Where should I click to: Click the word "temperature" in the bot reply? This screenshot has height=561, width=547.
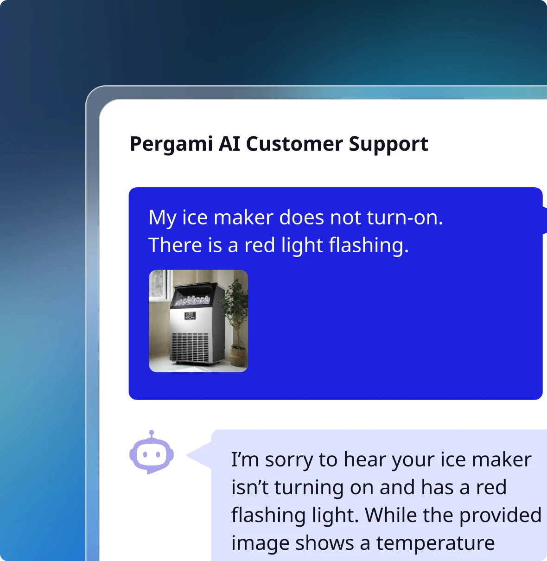[x=435, y=543]
